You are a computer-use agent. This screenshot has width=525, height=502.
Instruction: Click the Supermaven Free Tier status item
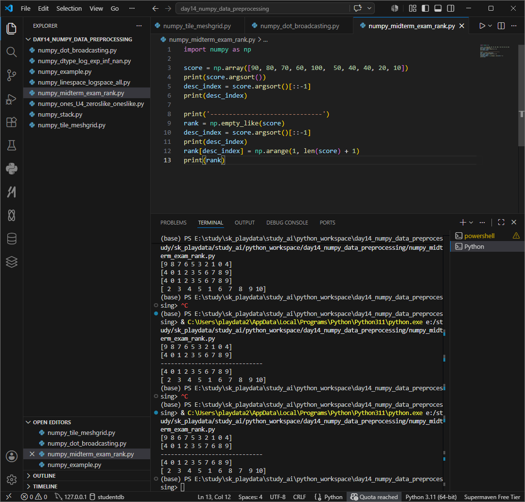(492, 497)
